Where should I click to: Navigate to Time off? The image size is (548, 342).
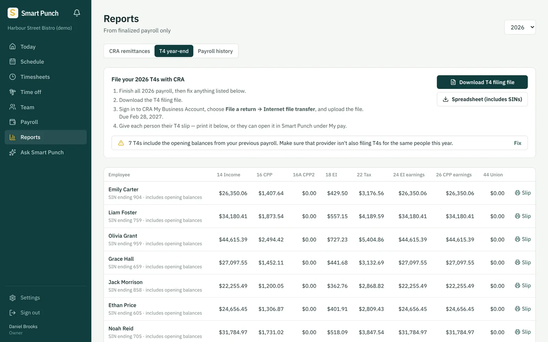coord(46,92)
